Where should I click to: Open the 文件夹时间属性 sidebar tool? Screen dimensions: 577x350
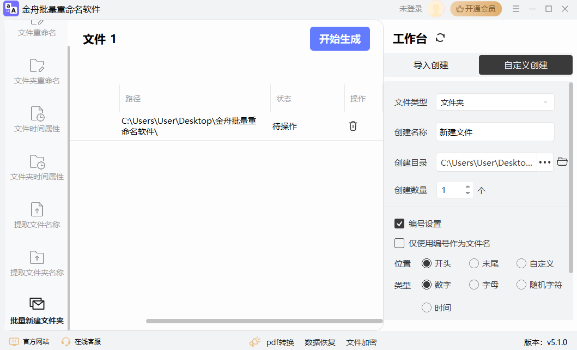coord(37,168)
